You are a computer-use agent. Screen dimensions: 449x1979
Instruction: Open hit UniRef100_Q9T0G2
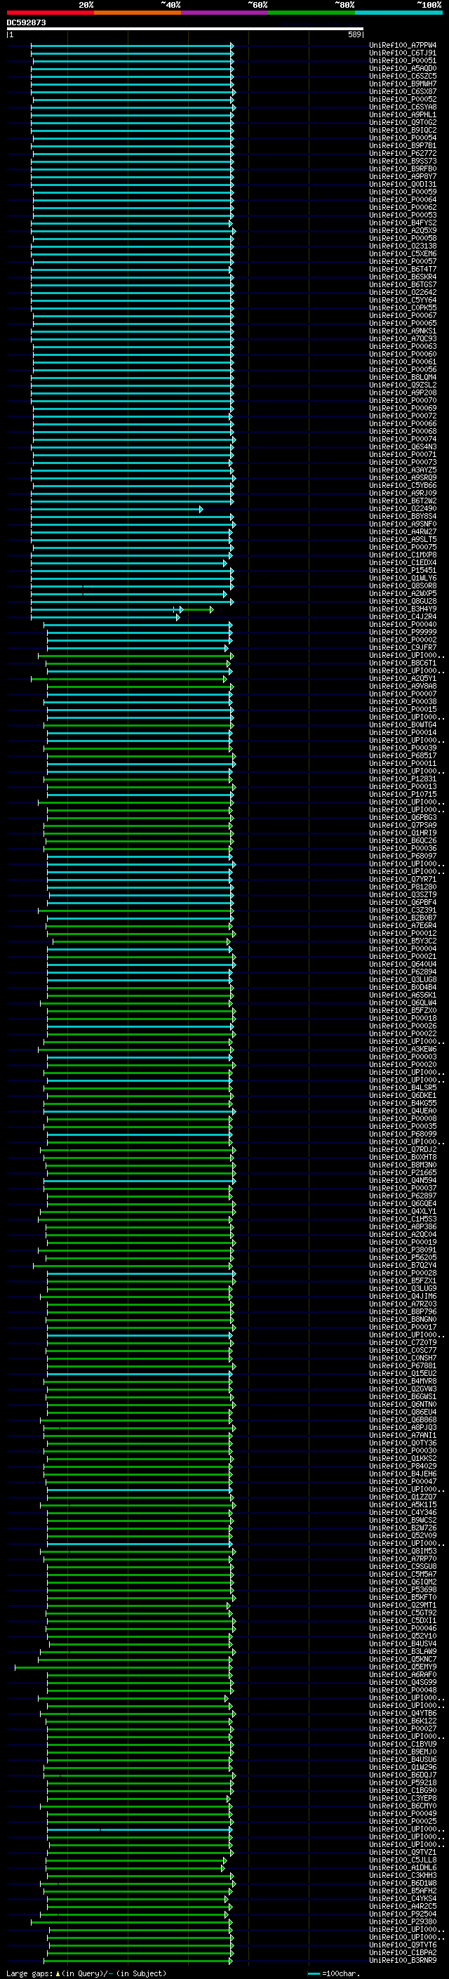click(x=403, y=122)
